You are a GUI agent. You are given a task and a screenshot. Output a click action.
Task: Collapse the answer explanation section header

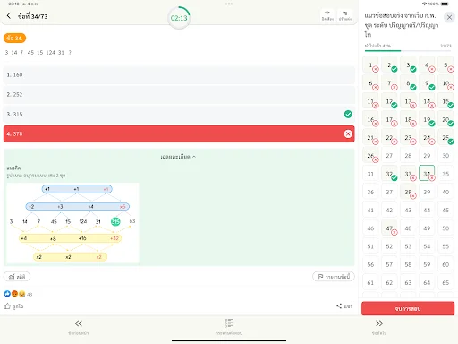(178, 157)
